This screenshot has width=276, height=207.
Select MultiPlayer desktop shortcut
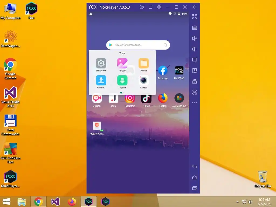(11, 179)
